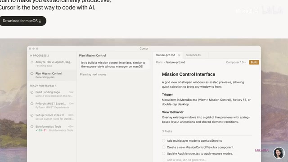Viewport: 288px width, 162px height.
Task: Click the +135 -21 diff stats
Action: click(x=41, y=130)
